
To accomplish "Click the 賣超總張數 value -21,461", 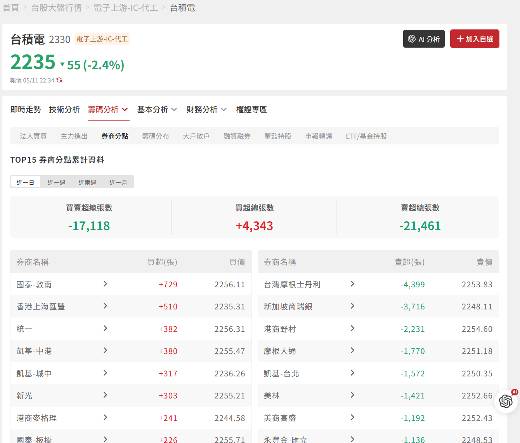I will pyautogui.click(x=420, y=226).
